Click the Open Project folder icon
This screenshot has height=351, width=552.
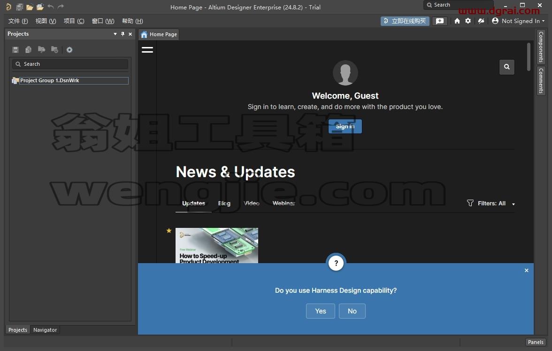click(x=40, y=7)
